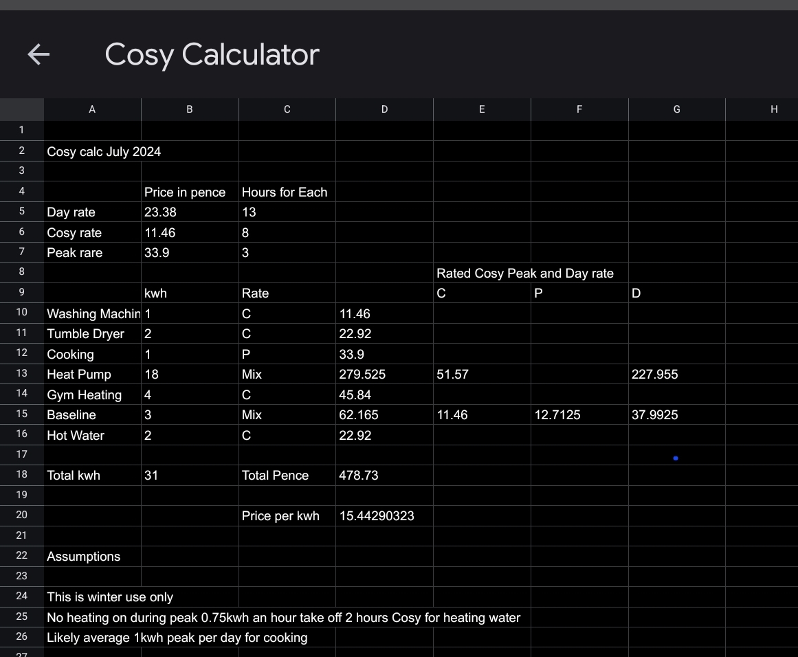Select the Gym Heating cost 45.84
The height and width of the screenshot is (657, 798).
(x=384, y=394)
